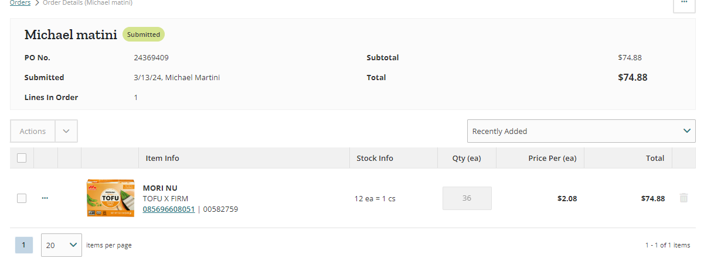Sort by the Item Info column header
The width and height of the screenshot is (704, 265).
[162, 158]
